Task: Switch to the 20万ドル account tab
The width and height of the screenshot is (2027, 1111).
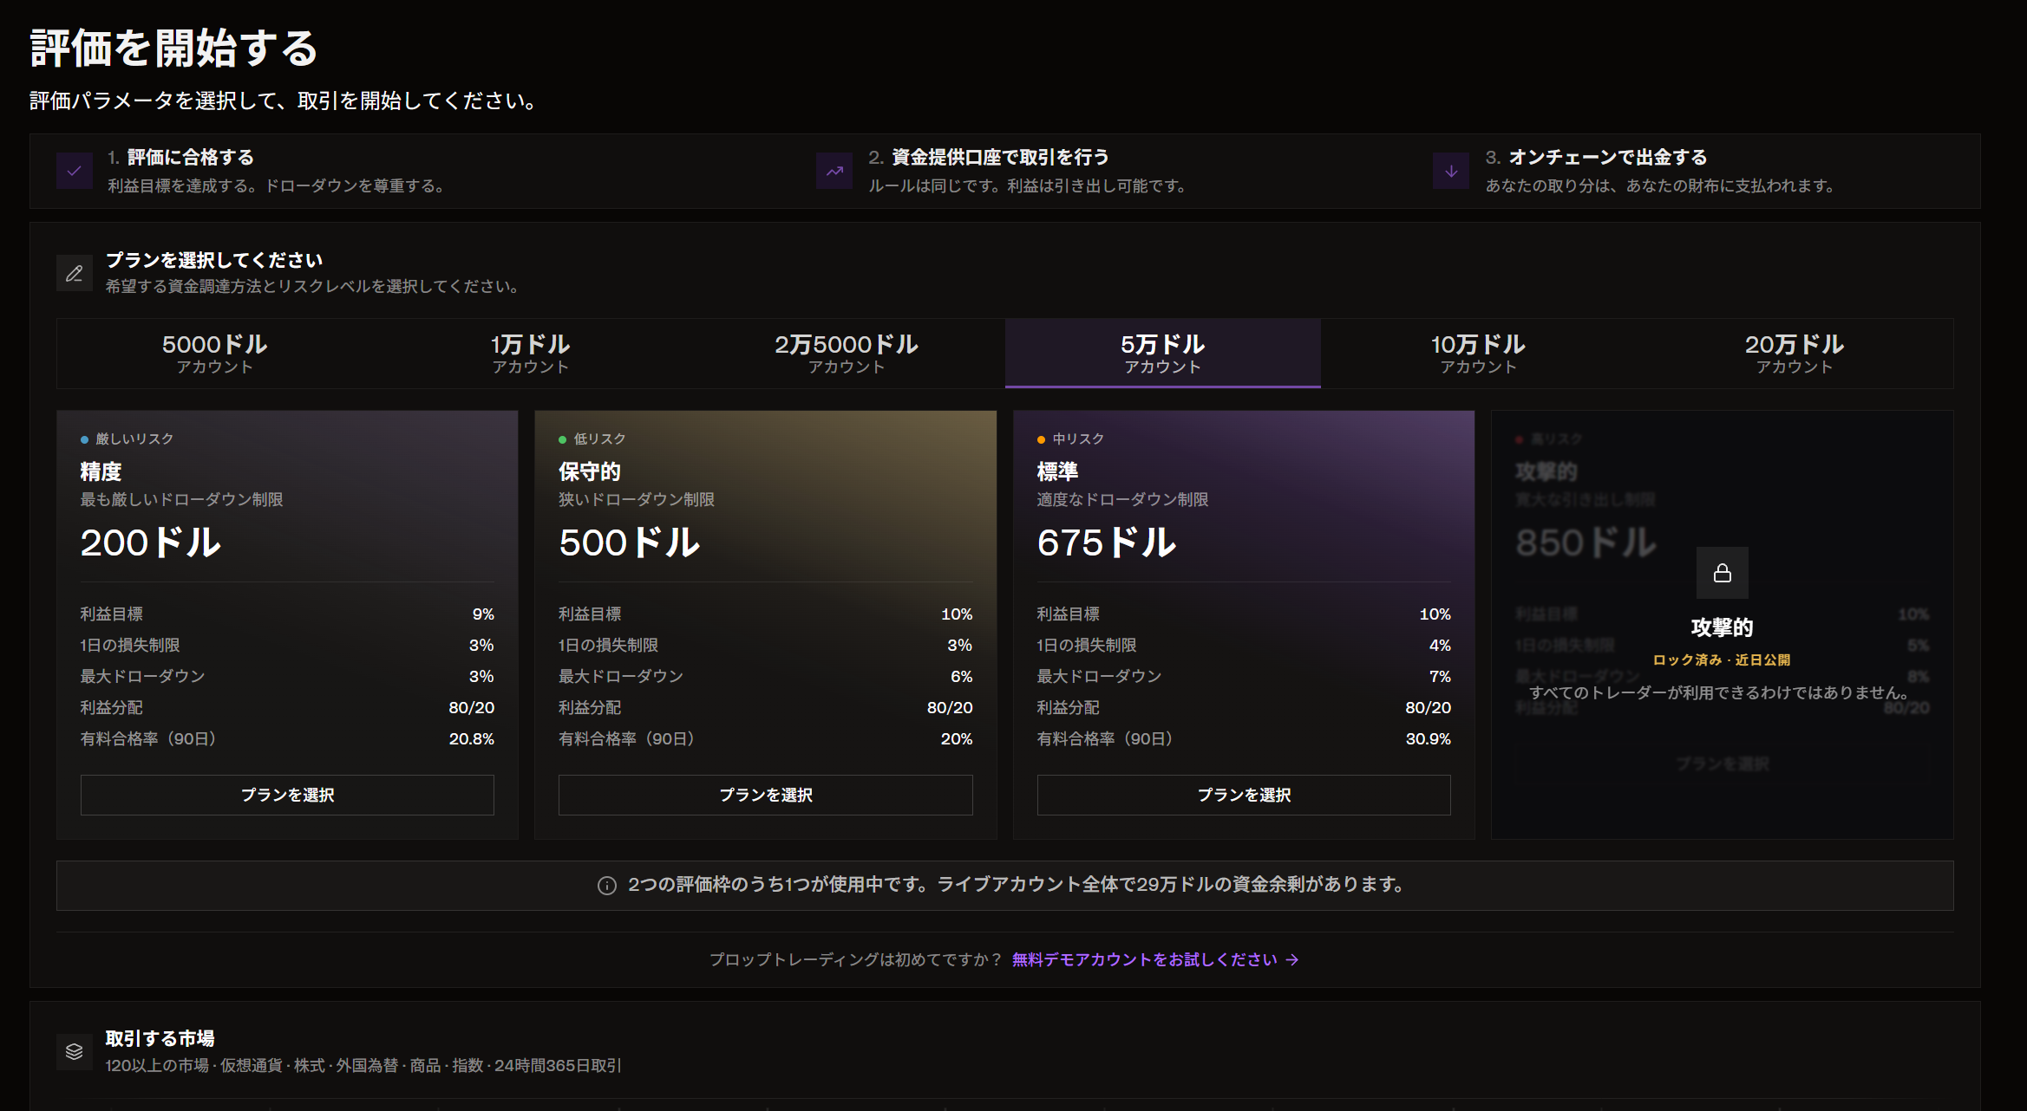Action: [1795, 354]
